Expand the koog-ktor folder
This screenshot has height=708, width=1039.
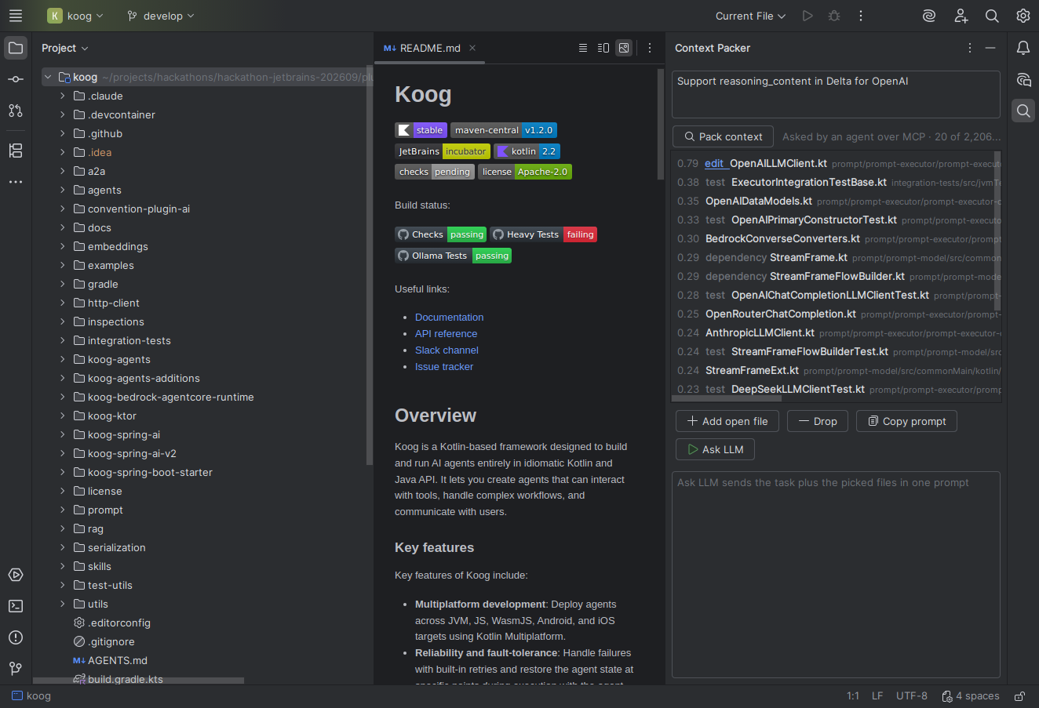coord(62,416)
